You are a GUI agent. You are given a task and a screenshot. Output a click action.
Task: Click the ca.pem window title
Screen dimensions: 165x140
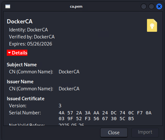76,6
